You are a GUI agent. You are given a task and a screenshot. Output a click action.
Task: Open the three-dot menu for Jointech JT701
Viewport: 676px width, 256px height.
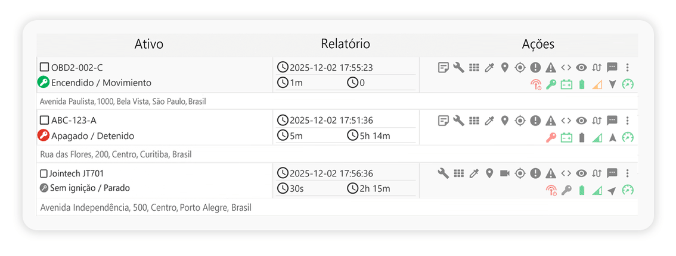point(628,173)
